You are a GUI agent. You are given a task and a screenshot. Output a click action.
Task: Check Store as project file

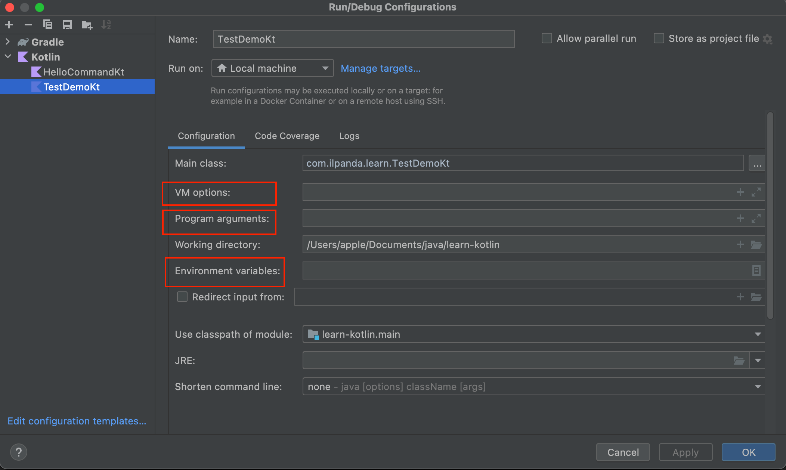pyautogui.click(x=659, y=38)
